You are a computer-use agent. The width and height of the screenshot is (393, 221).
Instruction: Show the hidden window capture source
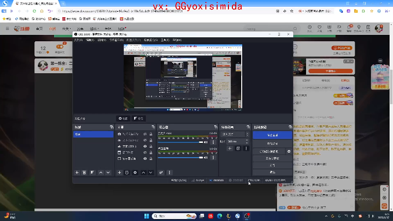145,153
